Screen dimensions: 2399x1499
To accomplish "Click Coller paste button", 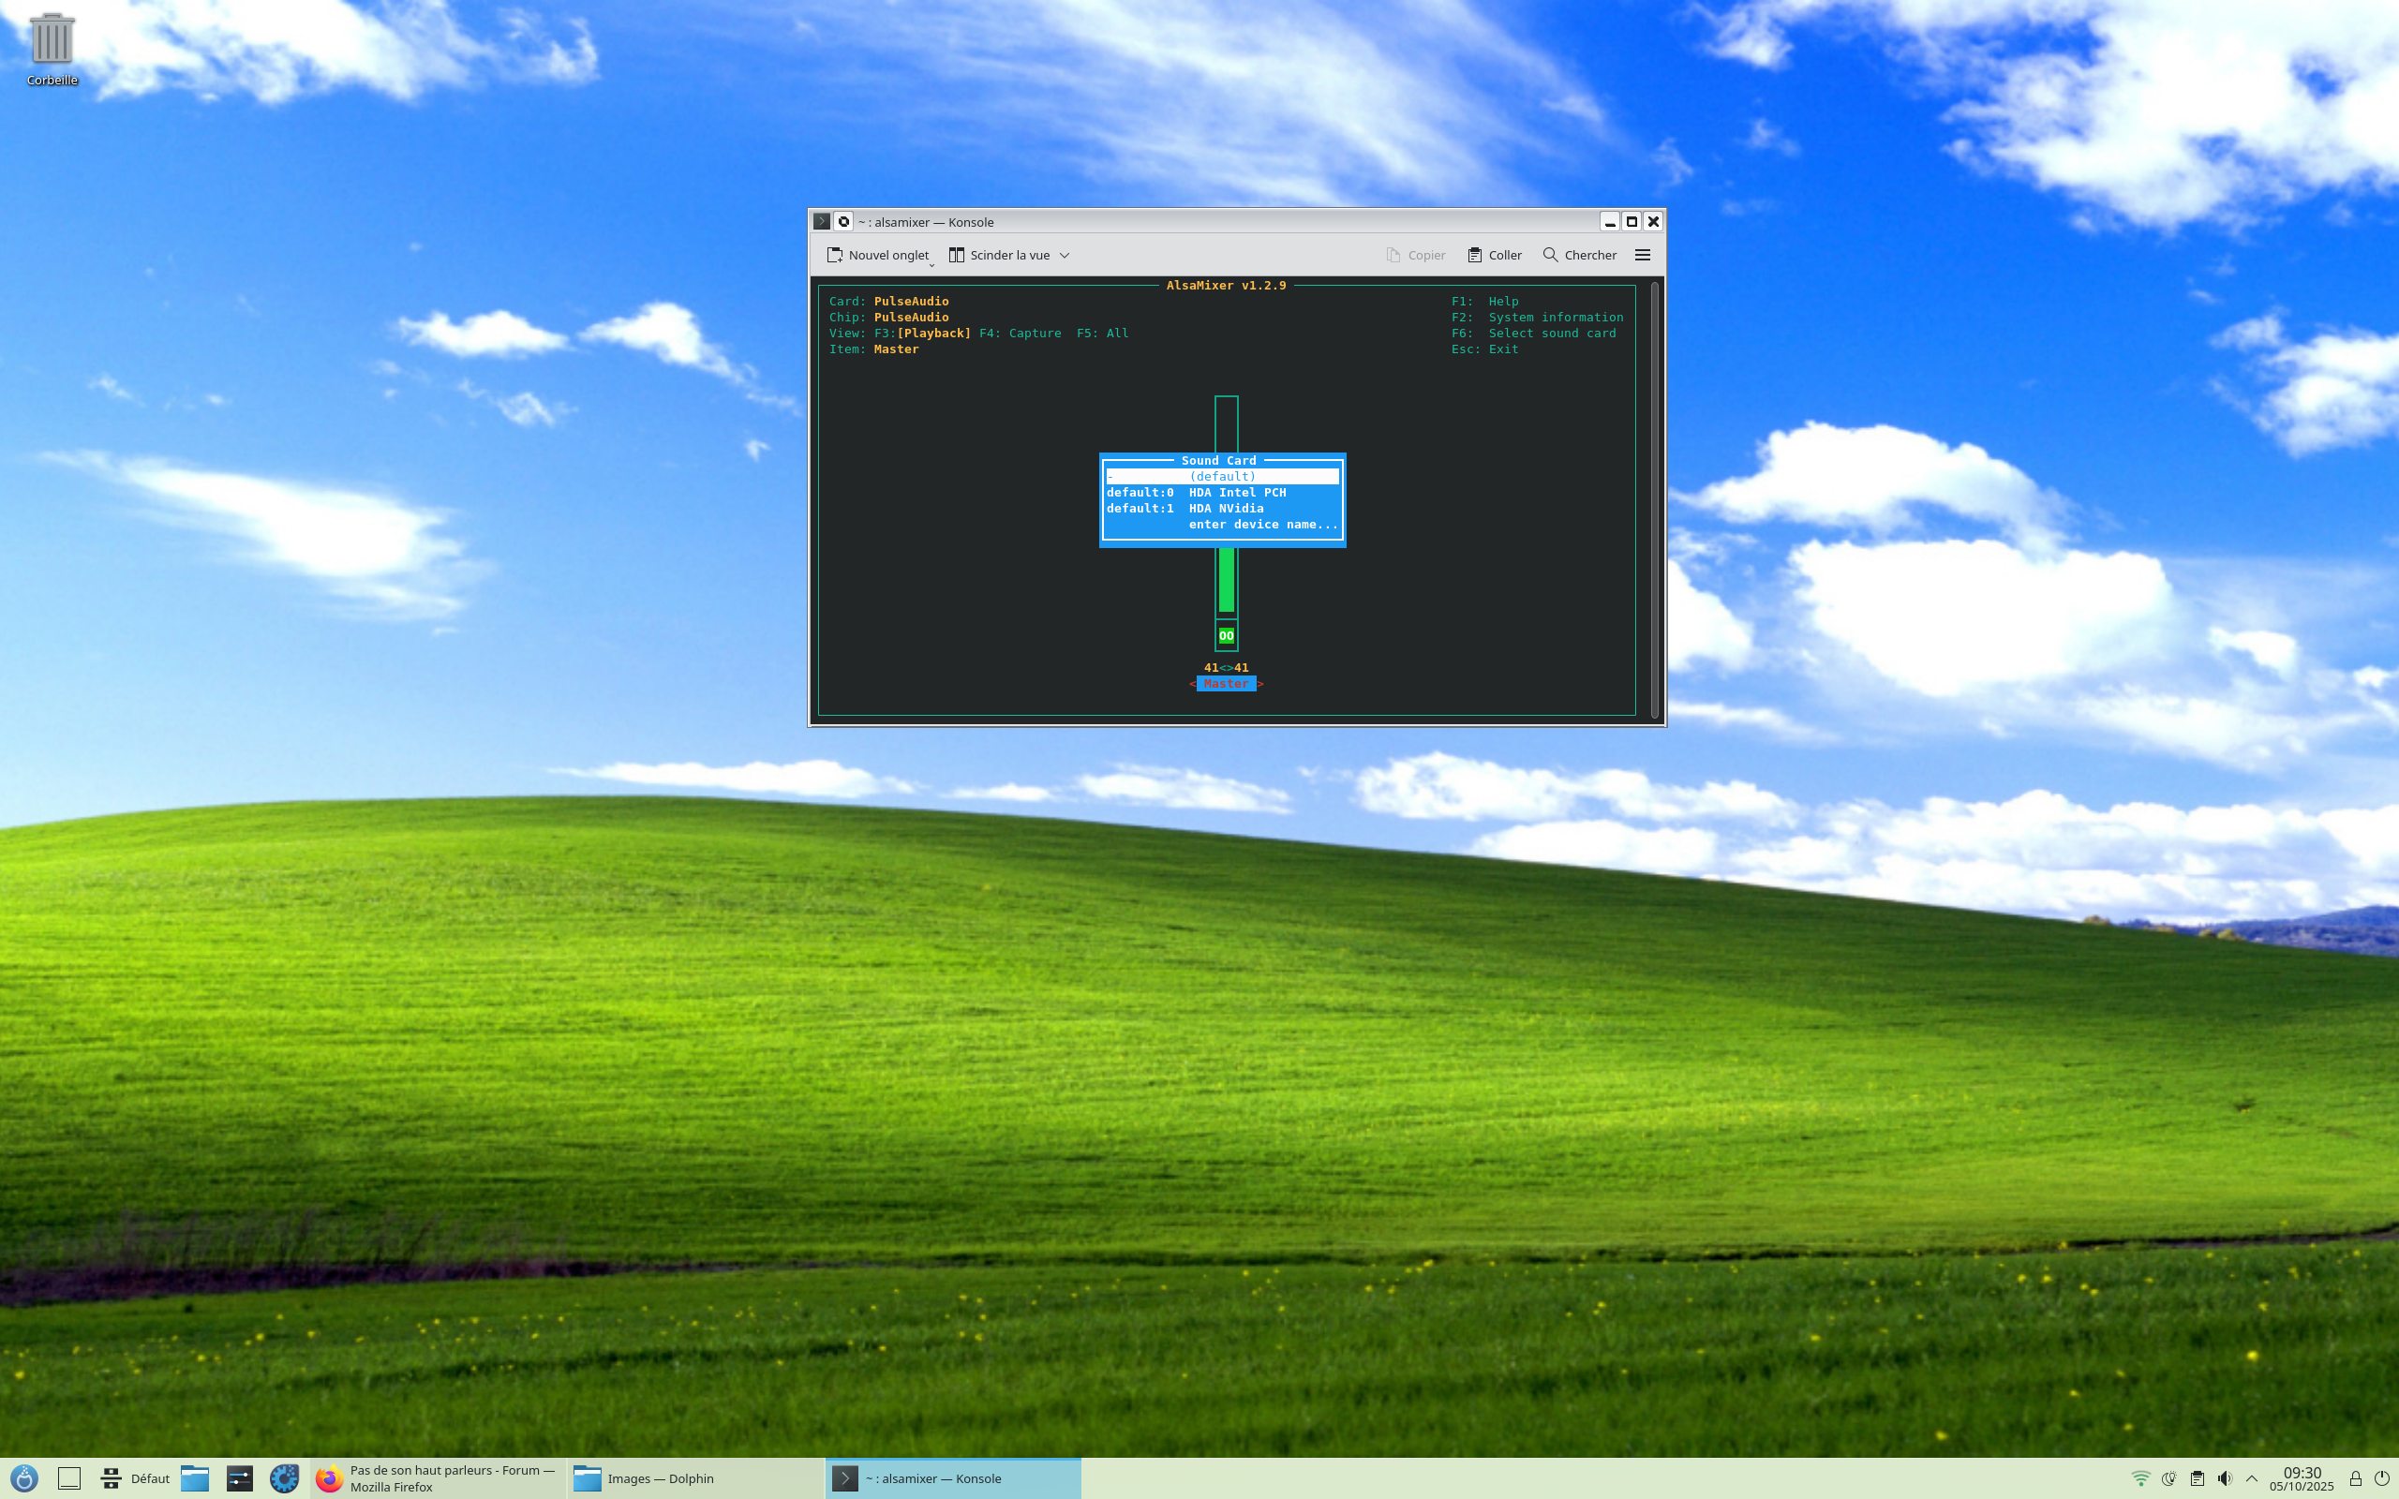I will point(1494,255).
